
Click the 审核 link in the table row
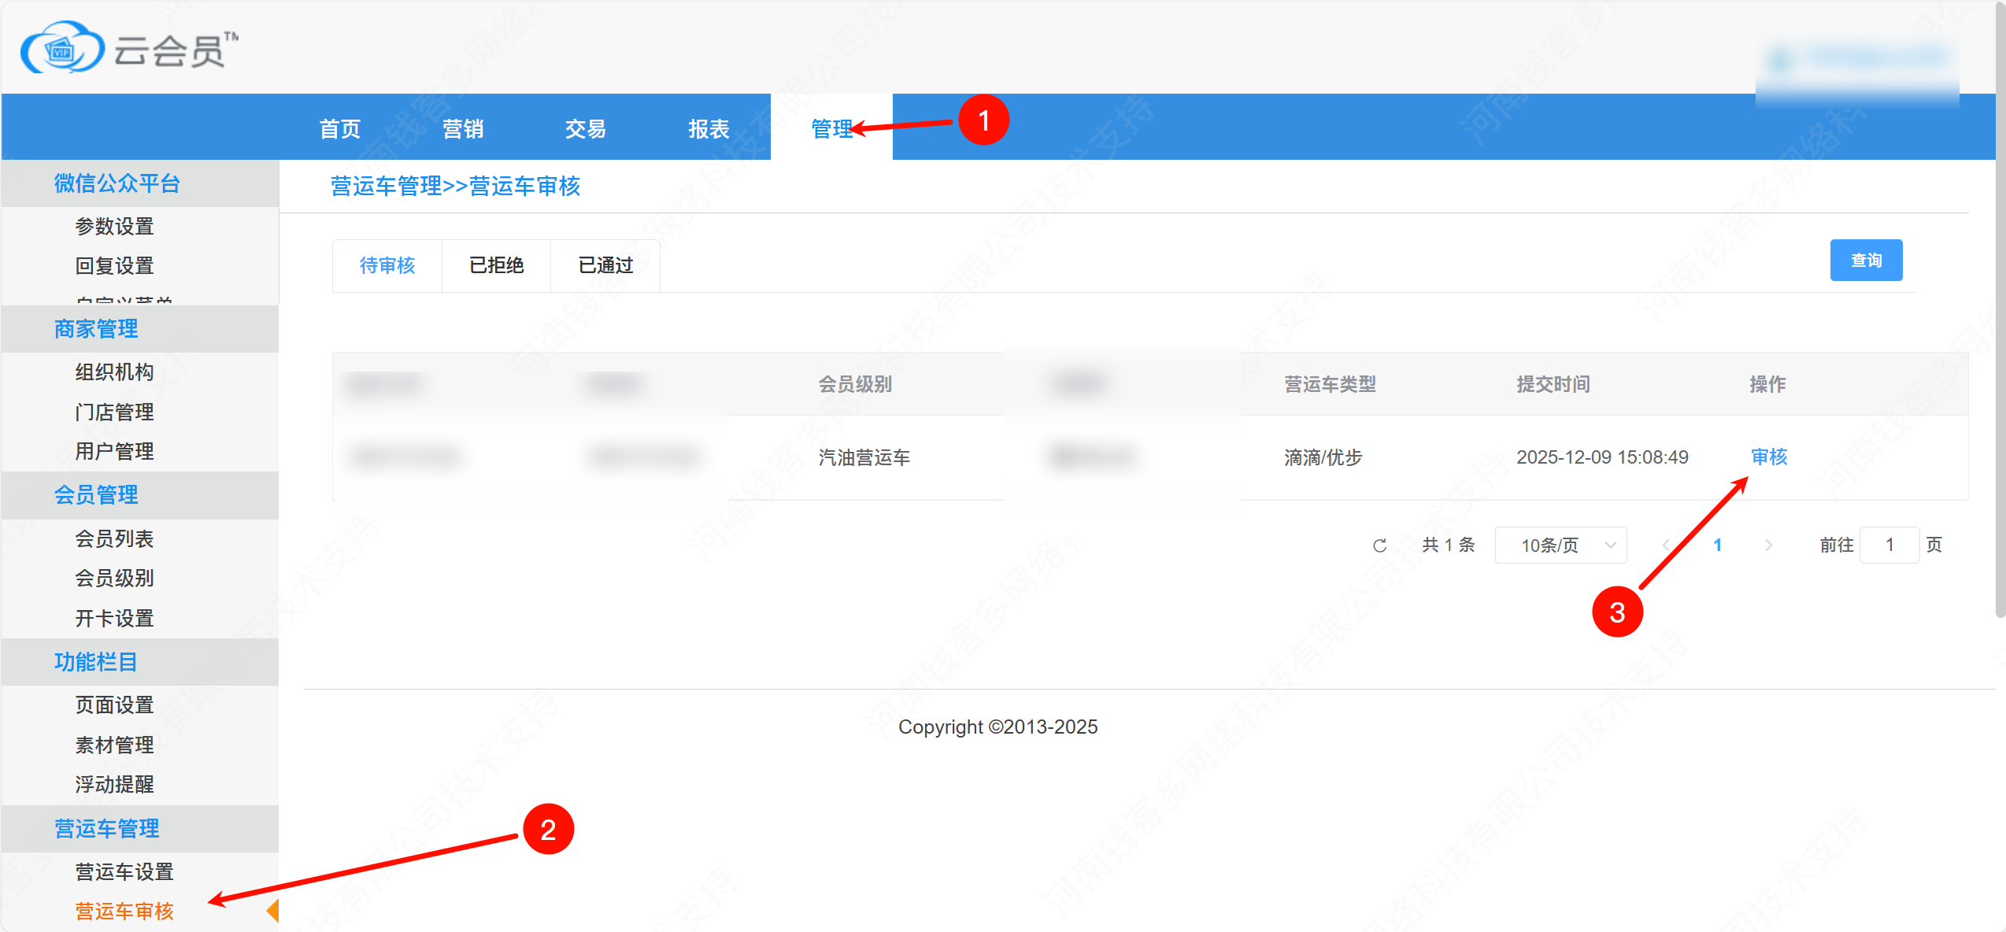1768,457
